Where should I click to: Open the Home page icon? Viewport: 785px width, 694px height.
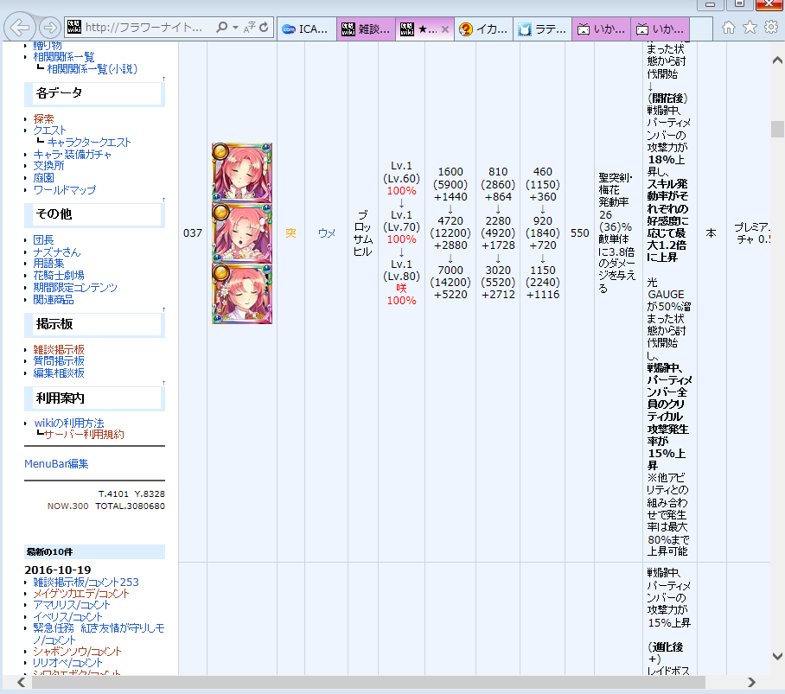tap(729, 27)
